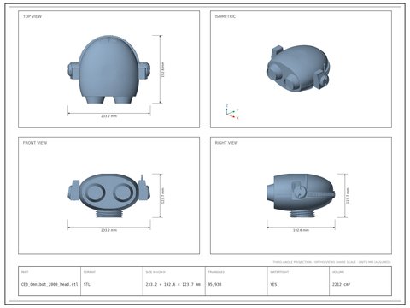
Task: Click the 'WATERTIGHT' header in the title block
Action: [x=279, y=272]
